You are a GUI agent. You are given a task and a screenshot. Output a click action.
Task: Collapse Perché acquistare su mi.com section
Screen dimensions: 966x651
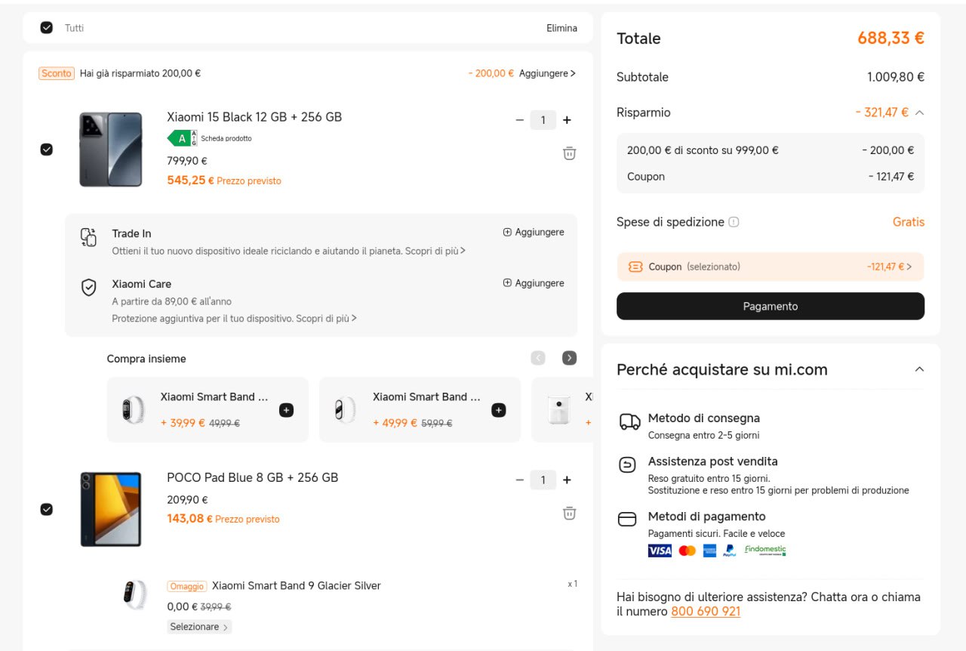pos(919,369)
